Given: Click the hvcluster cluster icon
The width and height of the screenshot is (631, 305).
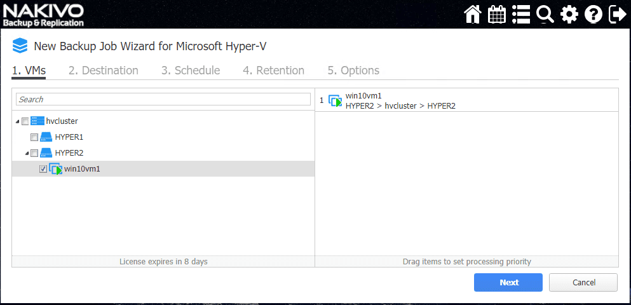Looking at the screenshot, I should point(37,121).
